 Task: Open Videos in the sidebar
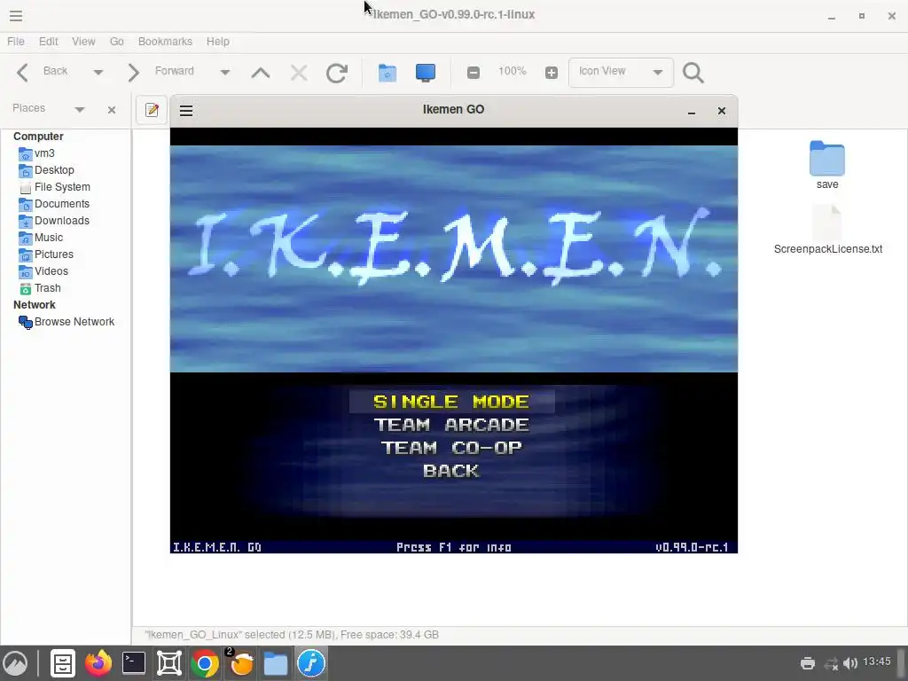(43, 271)
